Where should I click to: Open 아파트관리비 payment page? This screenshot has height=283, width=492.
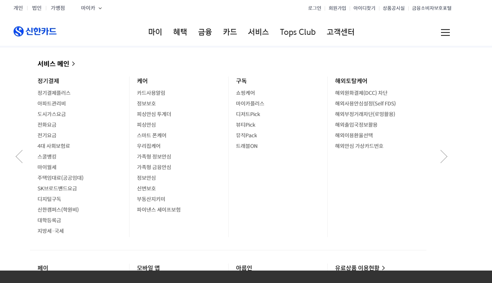[52, 104]
